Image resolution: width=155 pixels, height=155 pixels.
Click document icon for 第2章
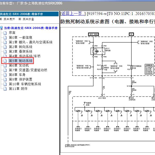tap(5, 47)
